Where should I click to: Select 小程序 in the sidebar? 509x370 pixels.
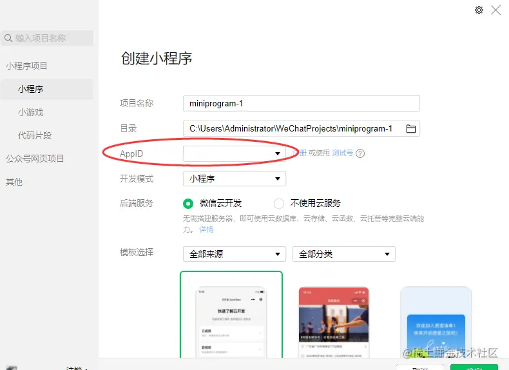[47, 89]
